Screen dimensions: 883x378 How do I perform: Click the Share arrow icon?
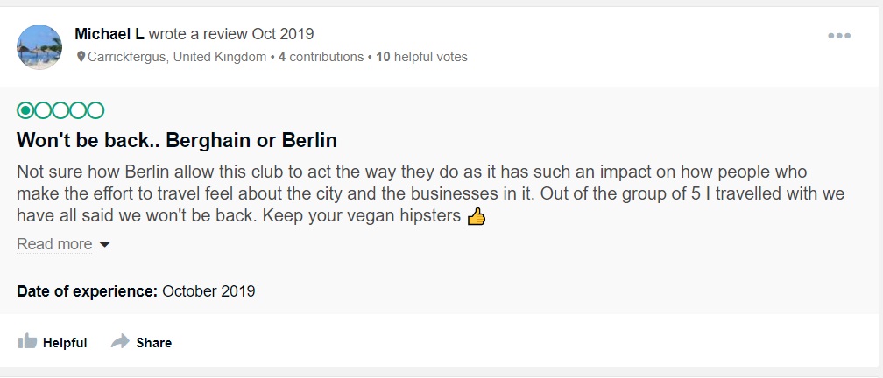tap(120, 342)
